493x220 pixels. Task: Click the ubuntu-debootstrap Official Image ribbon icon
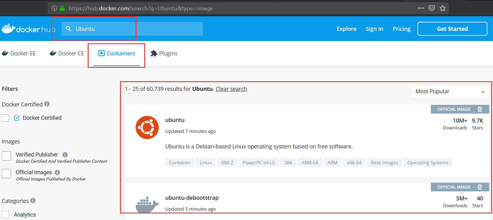pyautogui.click(x=480, y=187)
